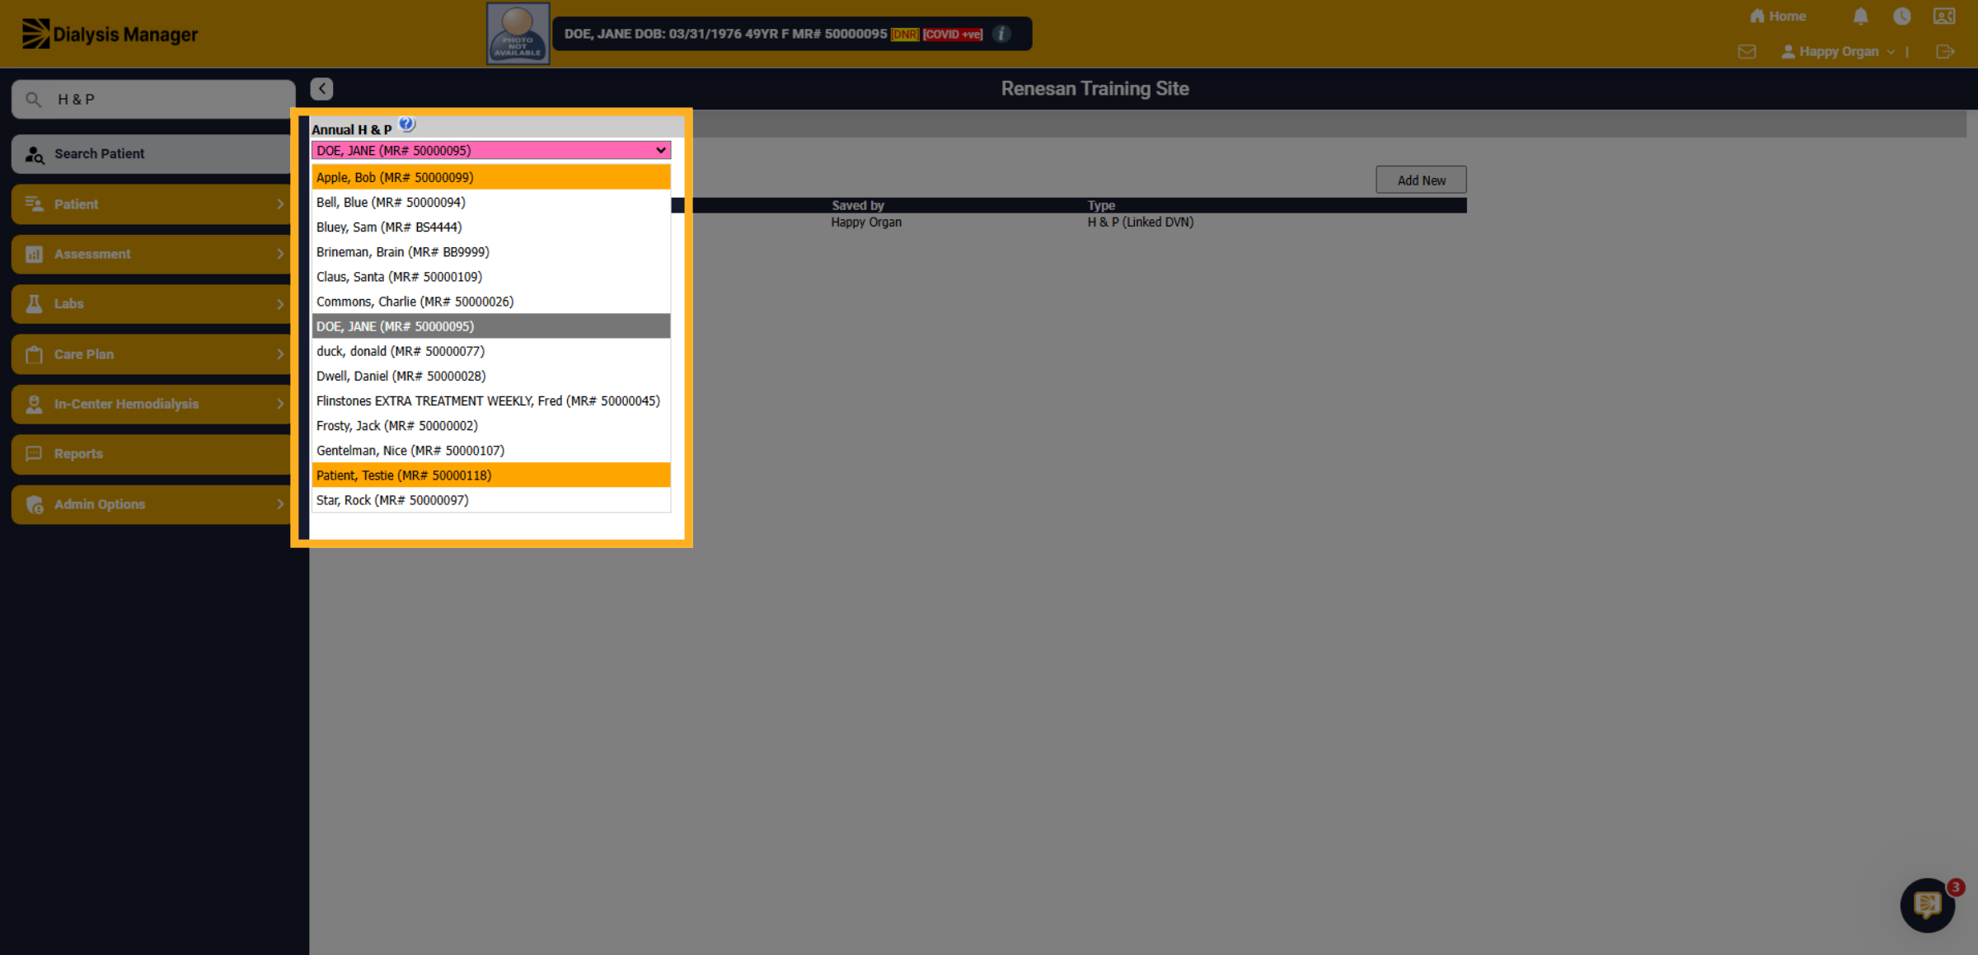Image resolution: width=1978 pixels, height=955 pixels.
Task: Choose Brineman, Brain option
Action: pos(491,252)
